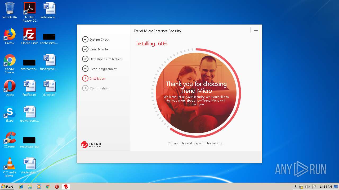Click the System Check checkmark icon
This screenshot has height=190, width=339.
pyautogui.click(x=85, y=39)
